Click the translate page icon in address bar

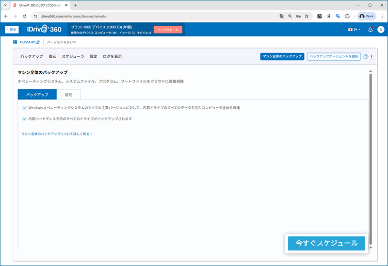tap(281, 16)
